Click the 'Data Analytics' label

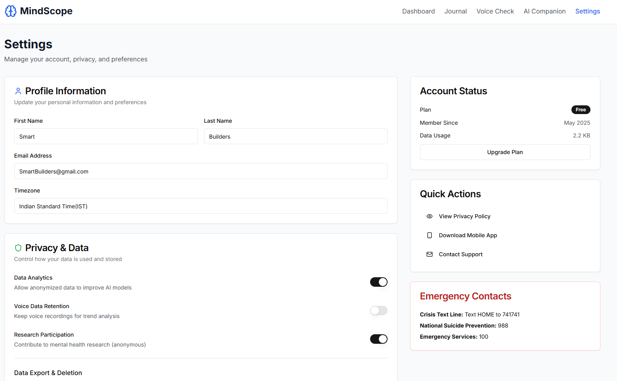pyautogui.click(x=33, y=278)
